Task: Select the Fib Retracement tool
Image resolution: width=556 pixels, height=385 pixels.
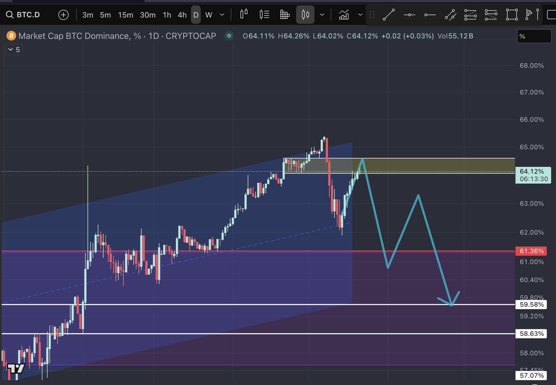Action: [470, 15]
